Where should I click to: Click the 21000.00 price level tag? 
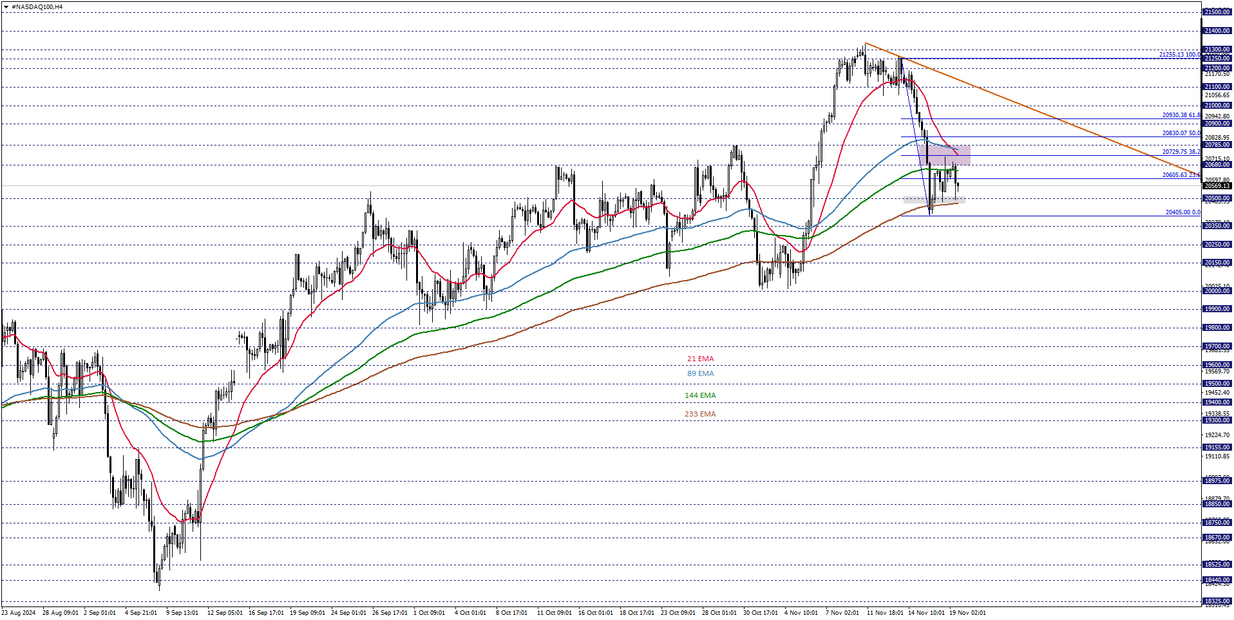[x=1217, y=106]
